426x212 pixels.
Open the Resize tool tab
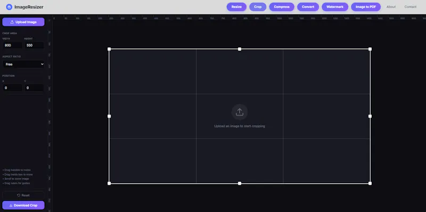point(236,7)
